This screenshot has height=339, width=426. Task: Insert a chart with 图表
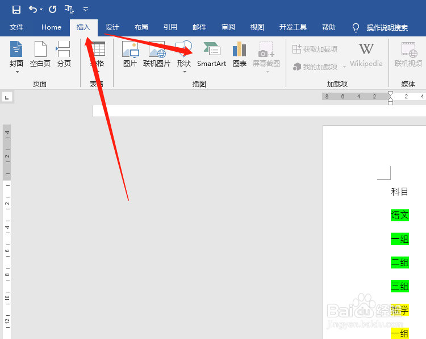pyautogui.click(x=239, y=54)
